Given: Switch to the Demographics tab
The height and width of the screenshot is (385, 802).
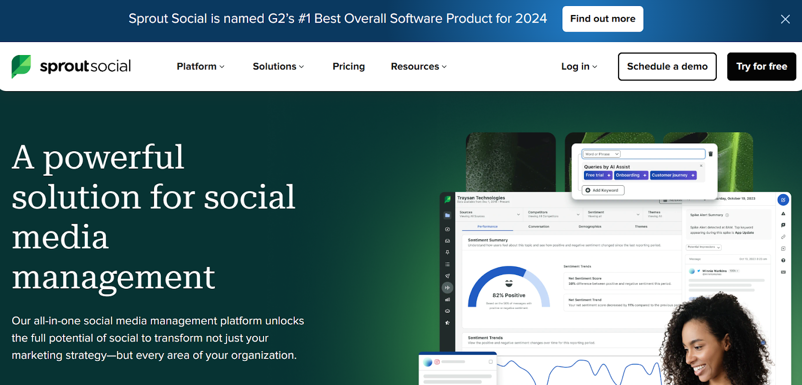Looking at the screenshot, I should point(590,227).
